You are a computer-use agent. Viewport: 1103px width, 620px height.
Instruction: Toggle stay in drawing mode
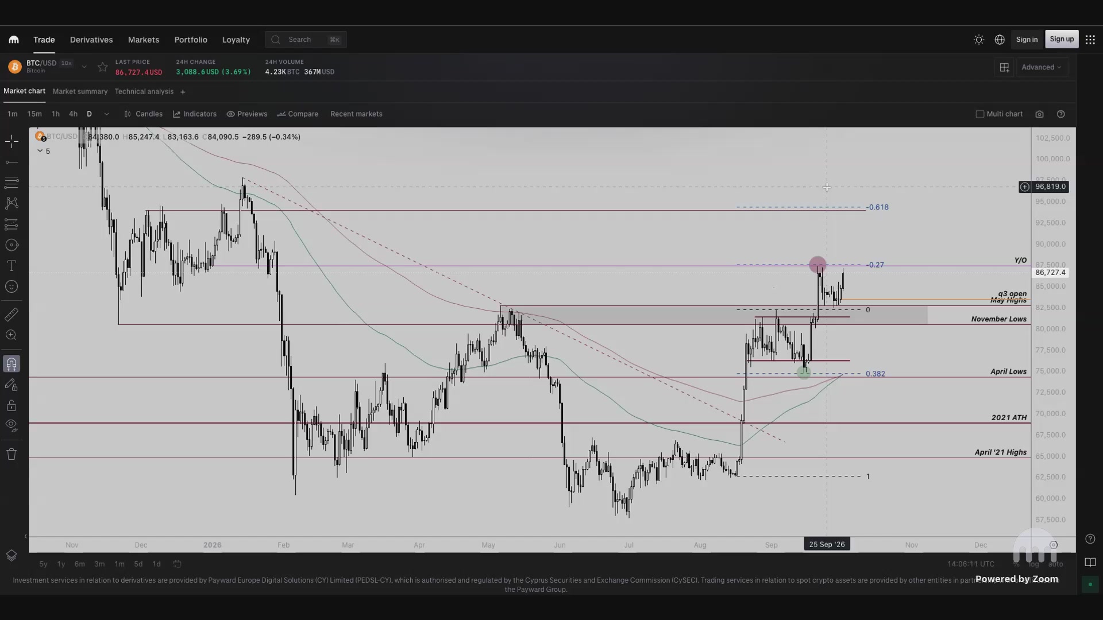[x=11, y=385]
